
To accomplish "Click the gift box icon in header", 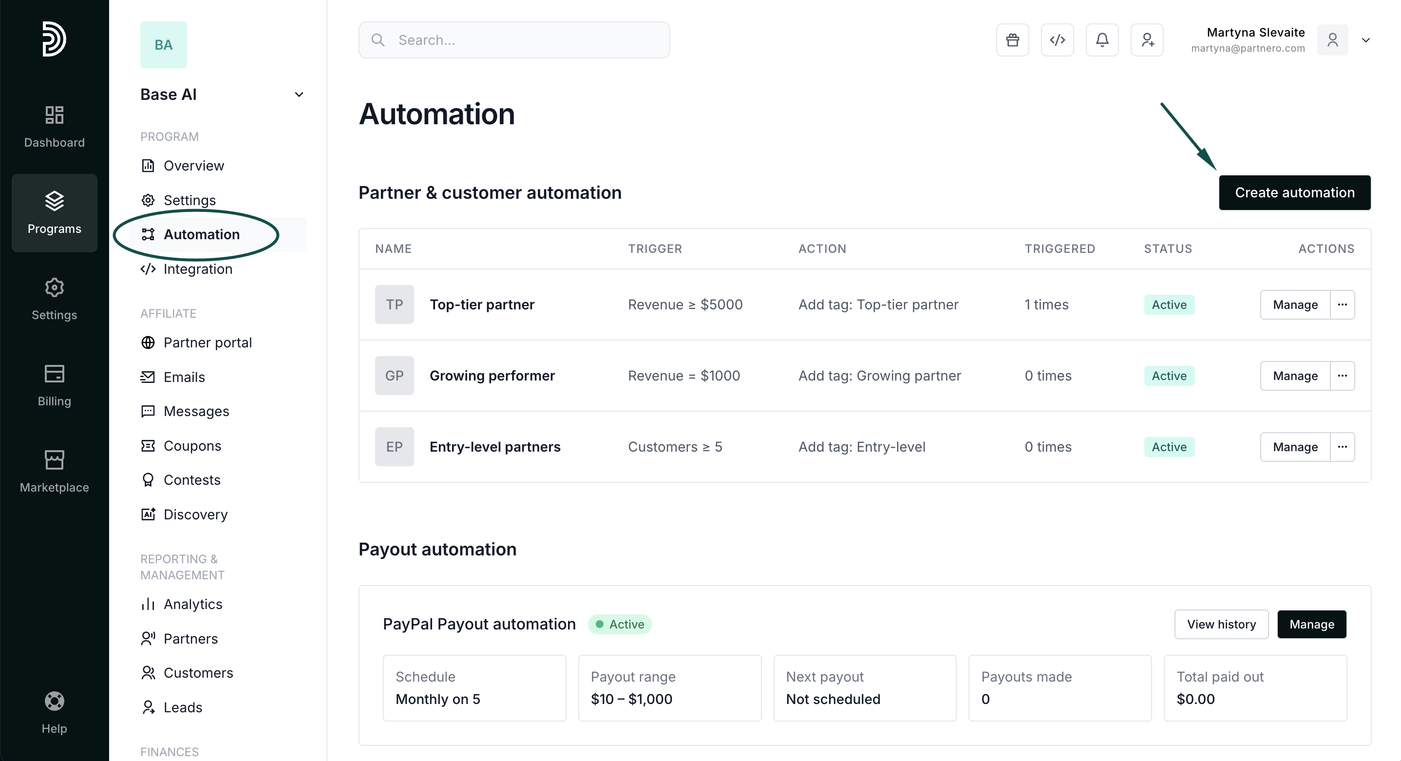I will (x=1012, y=40).
